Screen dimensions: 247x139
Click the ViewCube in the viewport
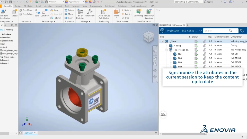(148, 37)
